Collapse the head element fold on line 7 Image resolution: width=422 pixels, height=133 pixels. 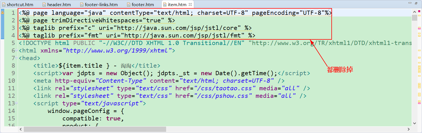tap(16, 58)
